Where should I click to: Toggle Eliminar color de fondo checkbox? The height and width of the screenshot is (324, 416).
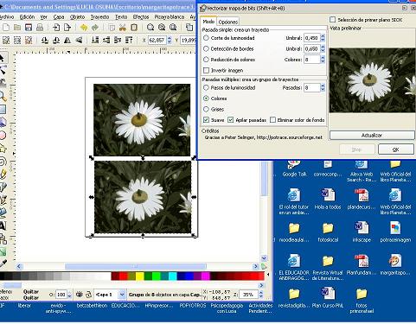[272, 120]
